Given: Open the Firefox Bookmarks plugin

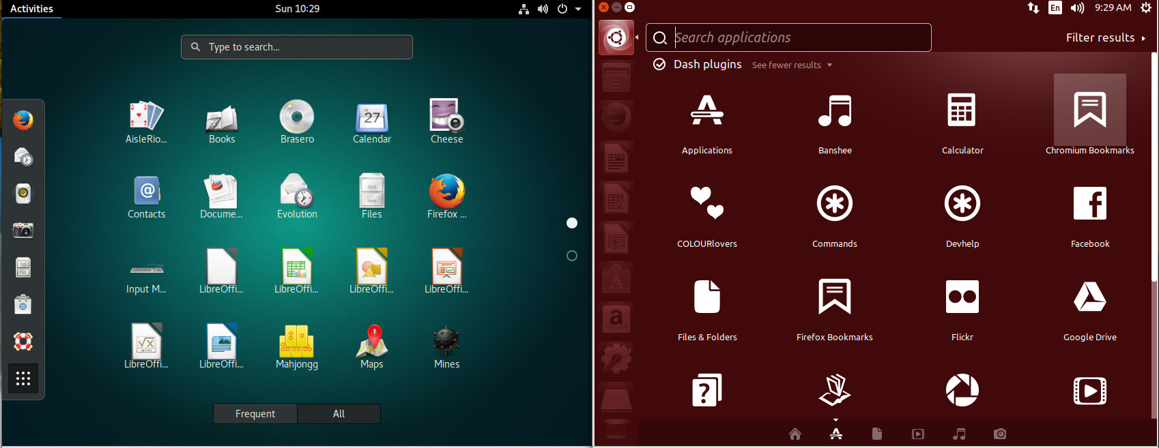Looking at the screenshot, I should 835,297.
